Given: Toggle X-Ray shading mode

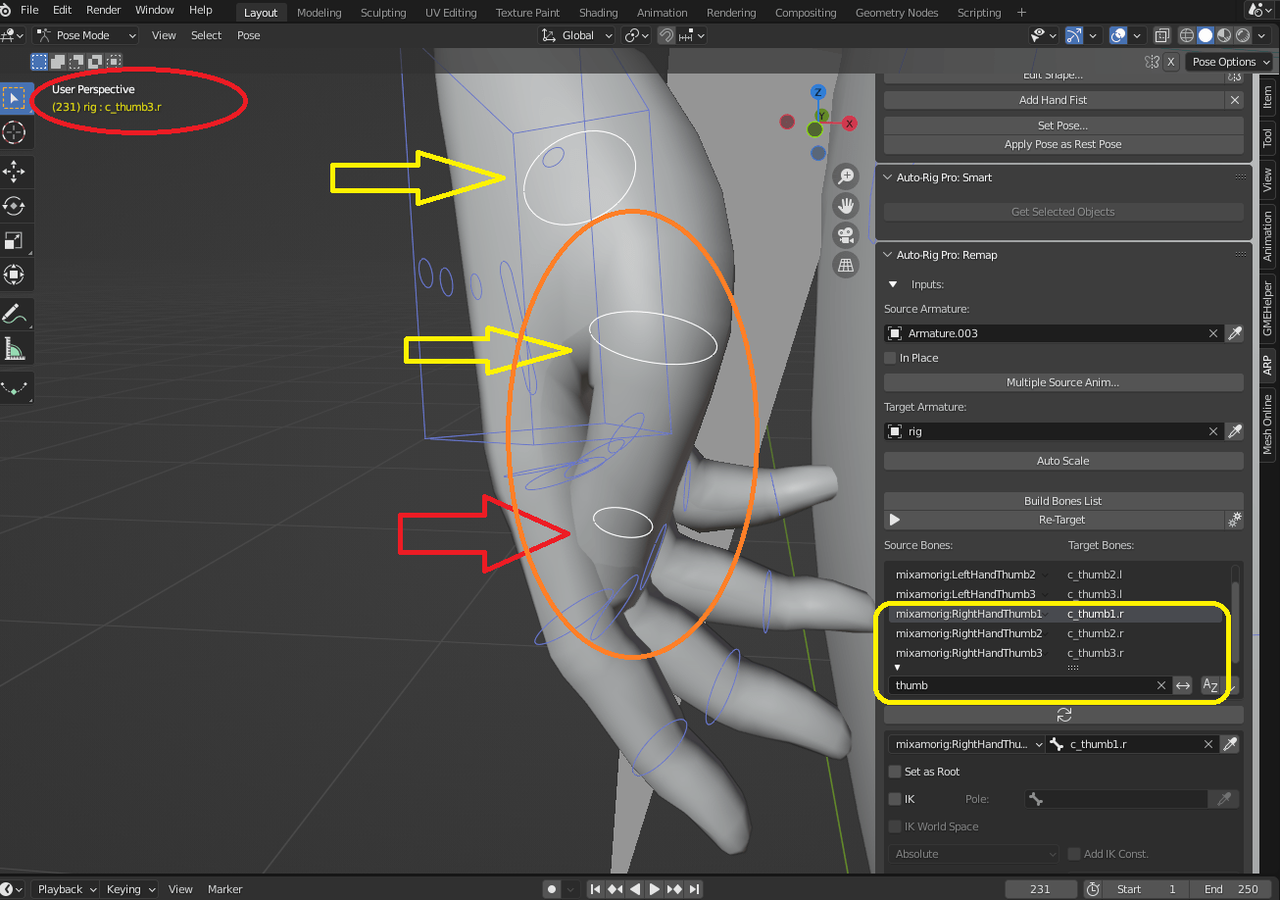Looking at the screenshot, I should (1161, 34).
